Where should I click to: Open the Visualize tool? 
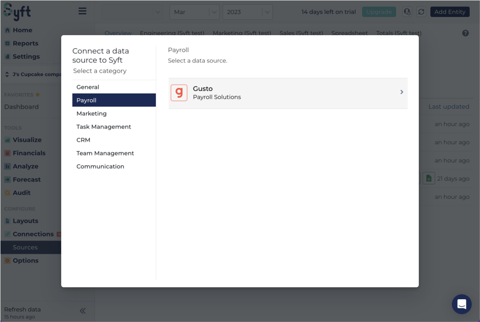(27, 139)
